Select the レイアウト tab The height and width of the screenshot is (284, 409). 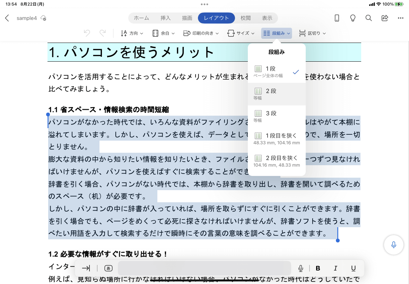[x=216, y=18]
